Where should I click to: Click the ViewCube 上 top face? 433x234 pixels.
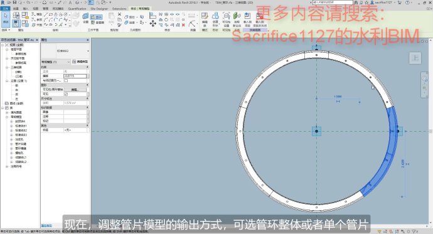click(415, 58)
